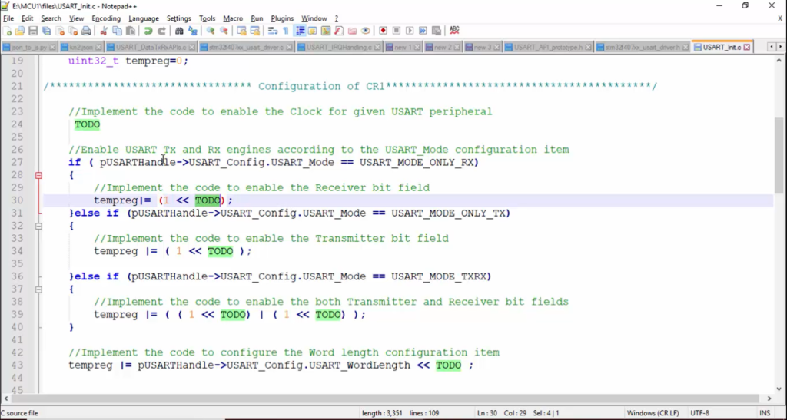The image size is (787, 420).
Task: Click the Find and Replace icon
Action: pos(193,31)
